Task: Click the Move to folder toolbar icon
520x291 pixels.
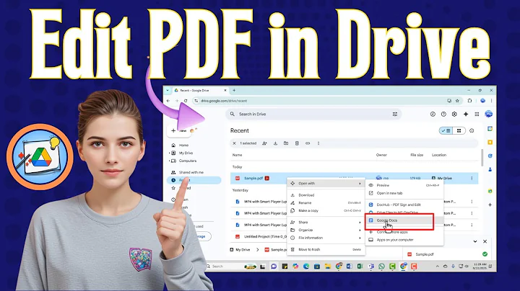Action: 286,143
